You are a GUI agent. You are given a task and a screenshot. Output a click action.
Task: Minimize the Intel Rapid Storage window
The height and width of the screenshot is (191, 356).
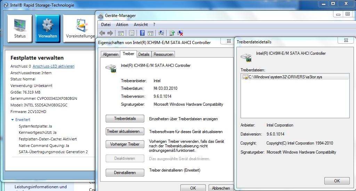click(324, 3)
